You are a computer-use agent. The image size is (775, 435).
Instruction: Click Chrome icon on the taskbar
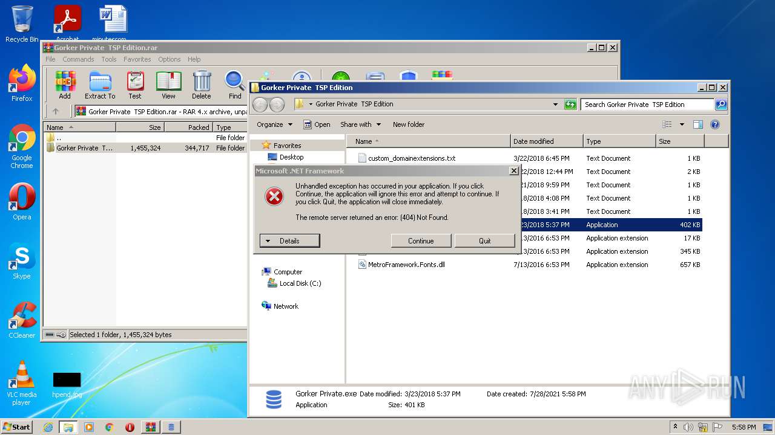pyautogui.click(x=109, y=427)
